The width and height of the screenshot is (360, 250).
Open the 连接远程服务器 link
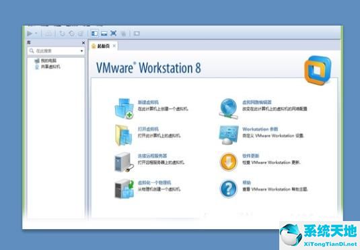pyautogui.click(x=152, y=156)
